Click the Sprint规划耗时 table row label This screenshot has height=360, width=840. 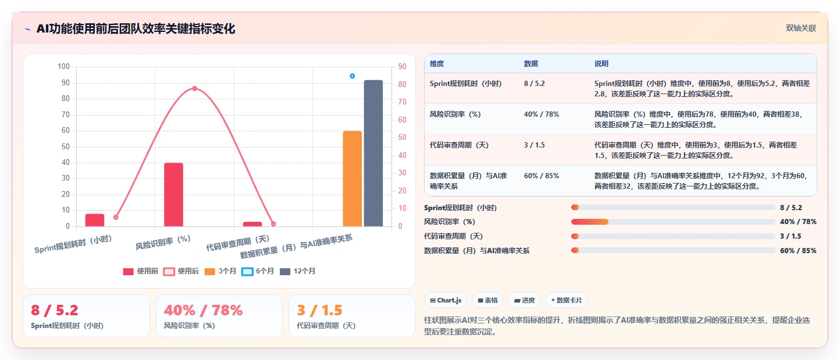[x=466, y=84]
